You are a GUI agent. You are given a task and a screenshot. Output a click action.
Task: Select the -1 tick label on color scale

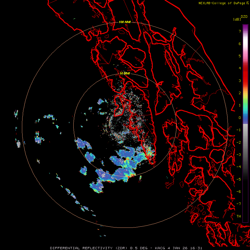coord(239,130)
